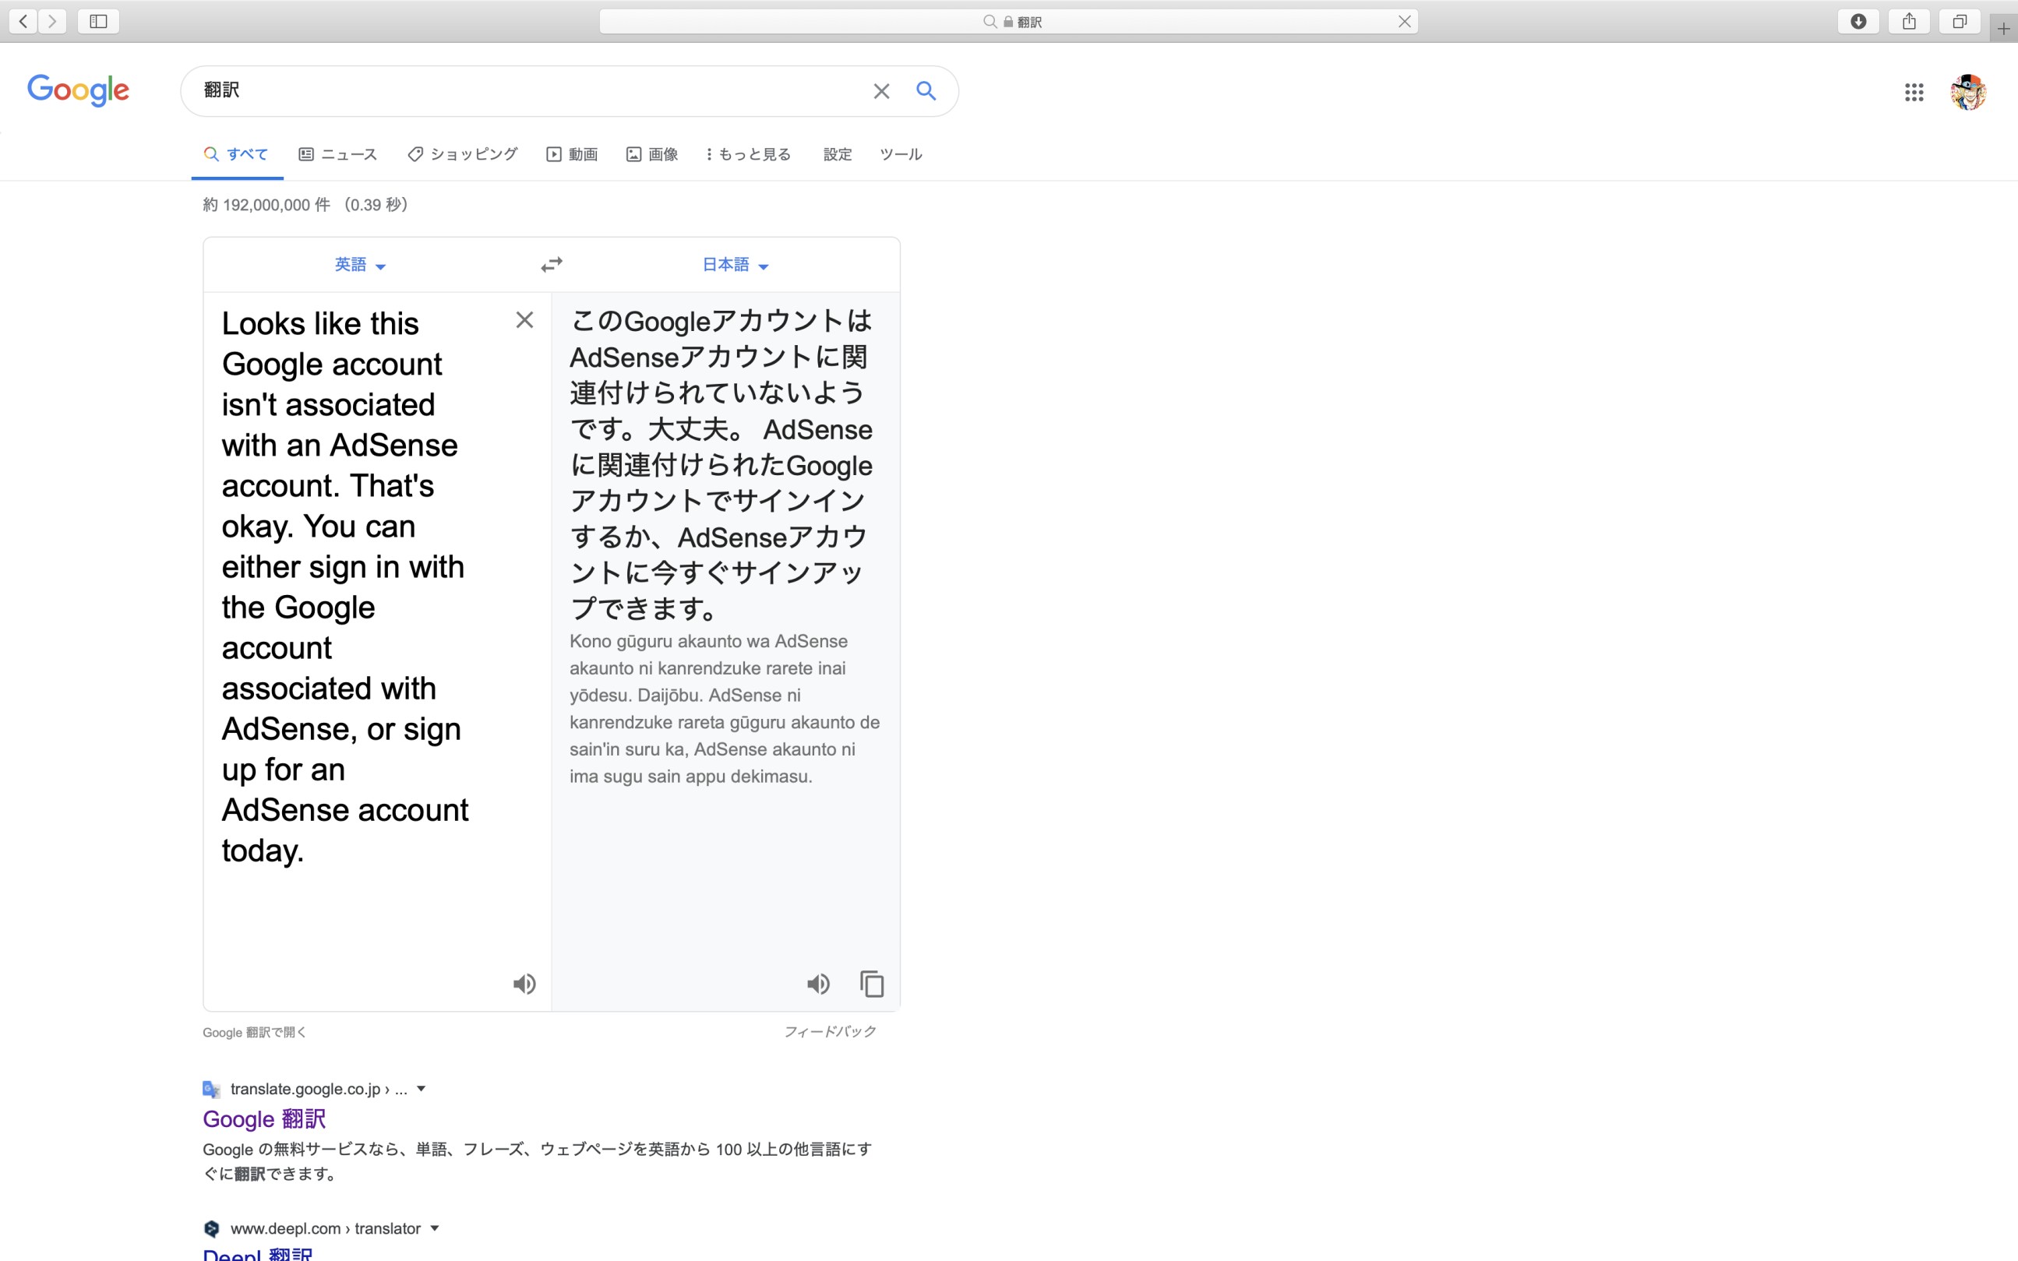This screenshot has width=2018, height=1261.
Task: Show the Safari sidebar
Action: pyautogui.click(x=98, y=21)
